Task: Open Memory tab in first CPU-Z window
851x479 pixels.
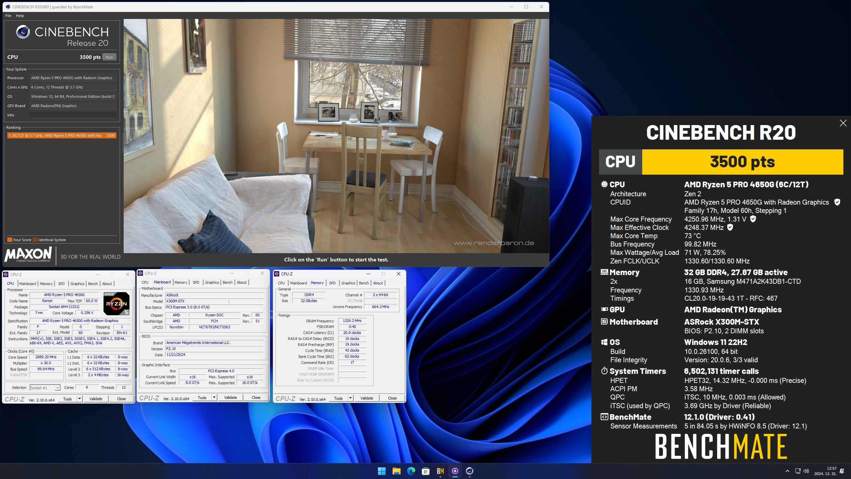Action: click(x=46, y=284)
